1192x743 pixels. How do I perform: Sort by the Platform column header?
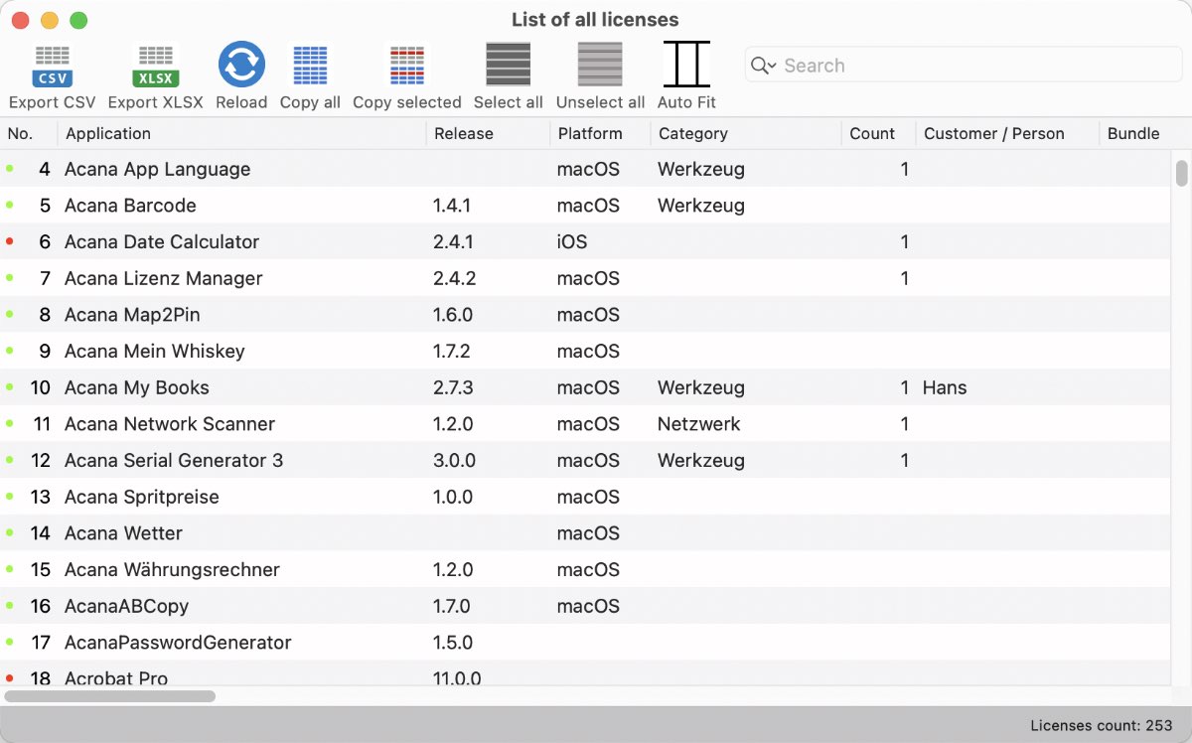point(600,134)
